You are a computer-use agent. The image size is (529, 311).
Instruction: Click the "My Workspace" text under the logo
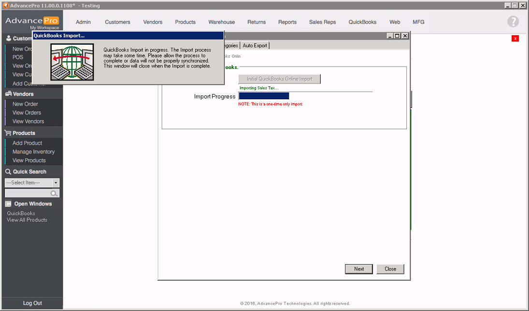pos(44,27)
